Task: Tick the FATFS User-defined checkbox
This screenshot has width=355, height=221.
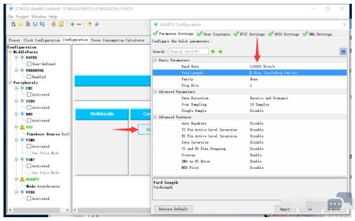Action: coord(29,64)
